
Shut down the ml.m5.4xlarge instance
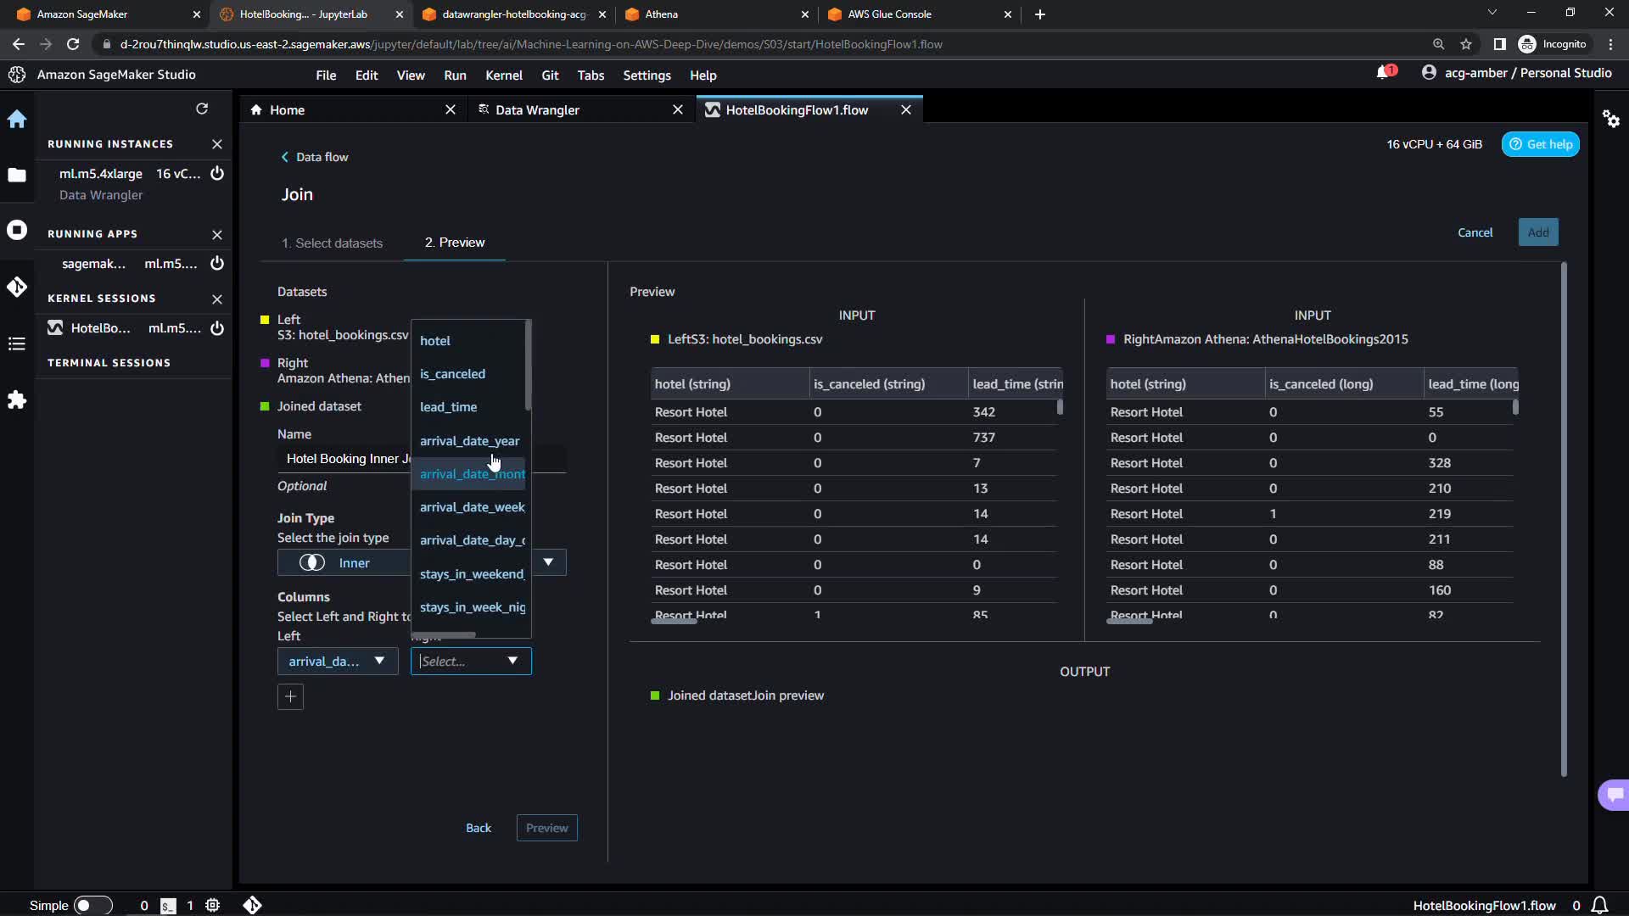217,173
